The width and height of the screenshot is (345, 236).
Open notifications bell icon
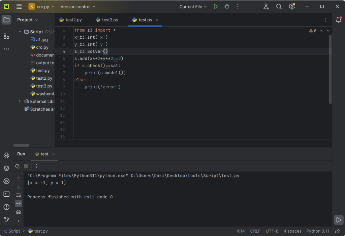339,20
